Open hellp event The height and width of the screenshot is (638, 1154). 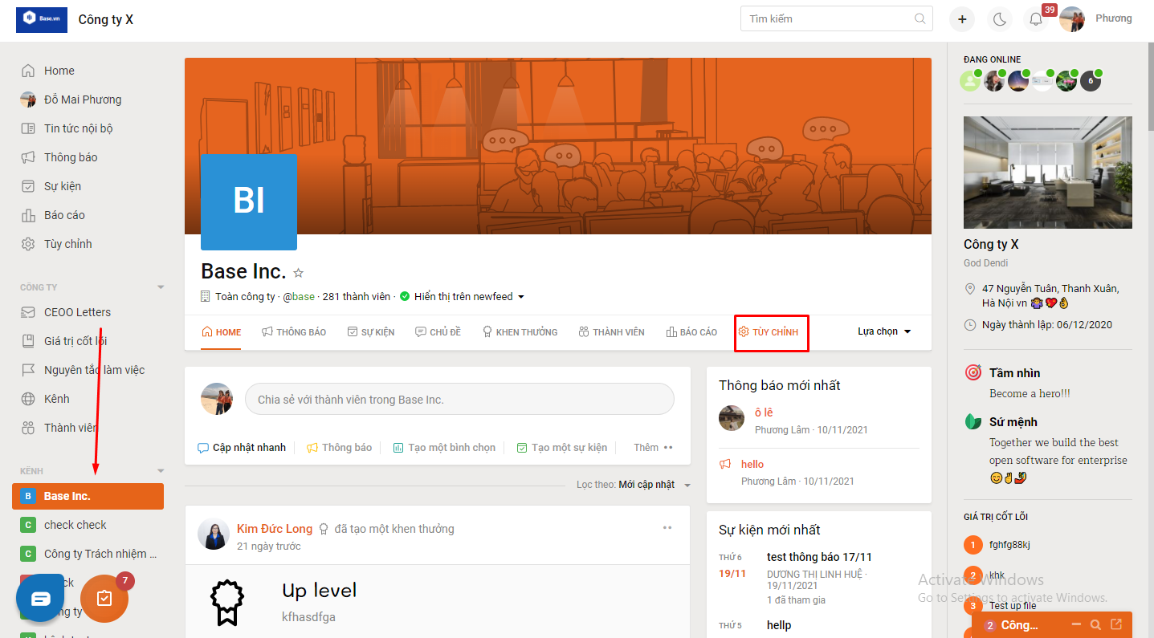779,625
